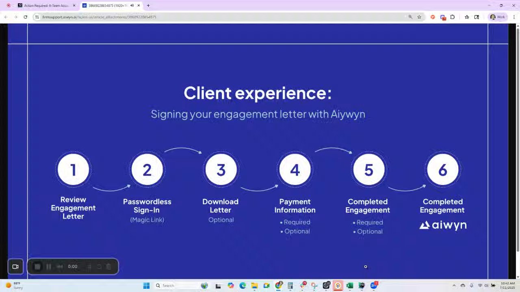Viewport: 520px width, 292px height.
Task: Click the "Download Letter" label
Action: click(221, 206)
